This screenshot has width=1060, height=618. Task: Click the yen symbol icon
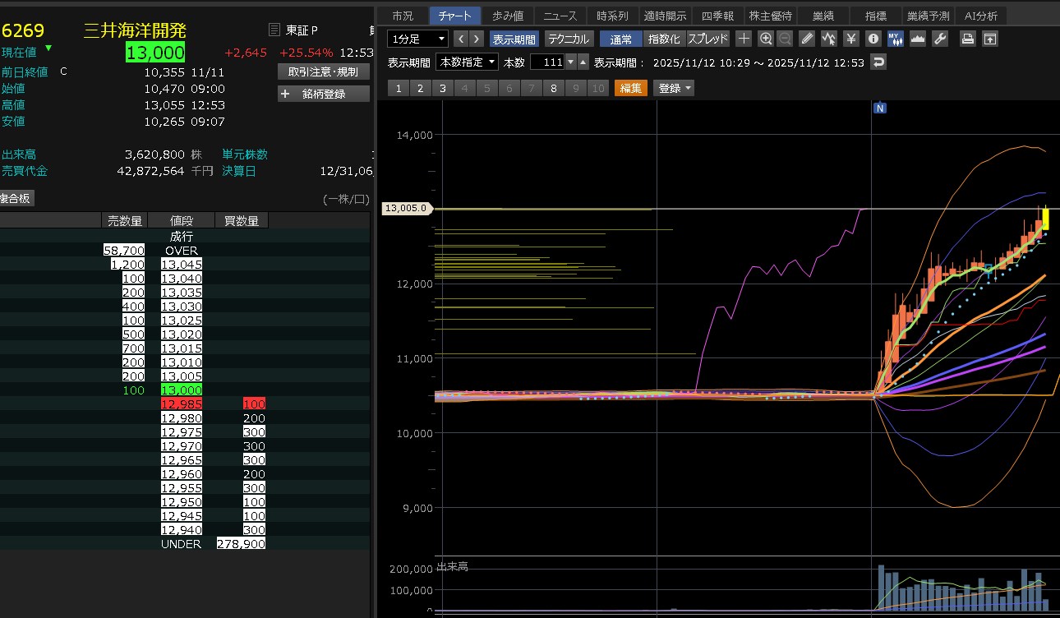coord(851,39)
